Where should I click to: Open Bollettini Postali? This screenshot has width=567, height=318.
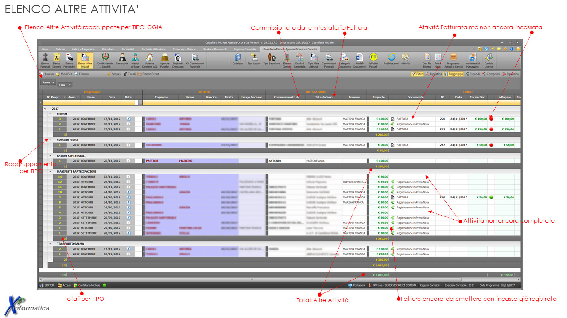coord(373,61)
